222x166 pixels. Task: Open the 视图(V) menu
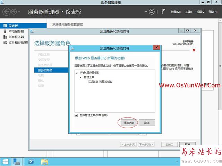[201, 12]
